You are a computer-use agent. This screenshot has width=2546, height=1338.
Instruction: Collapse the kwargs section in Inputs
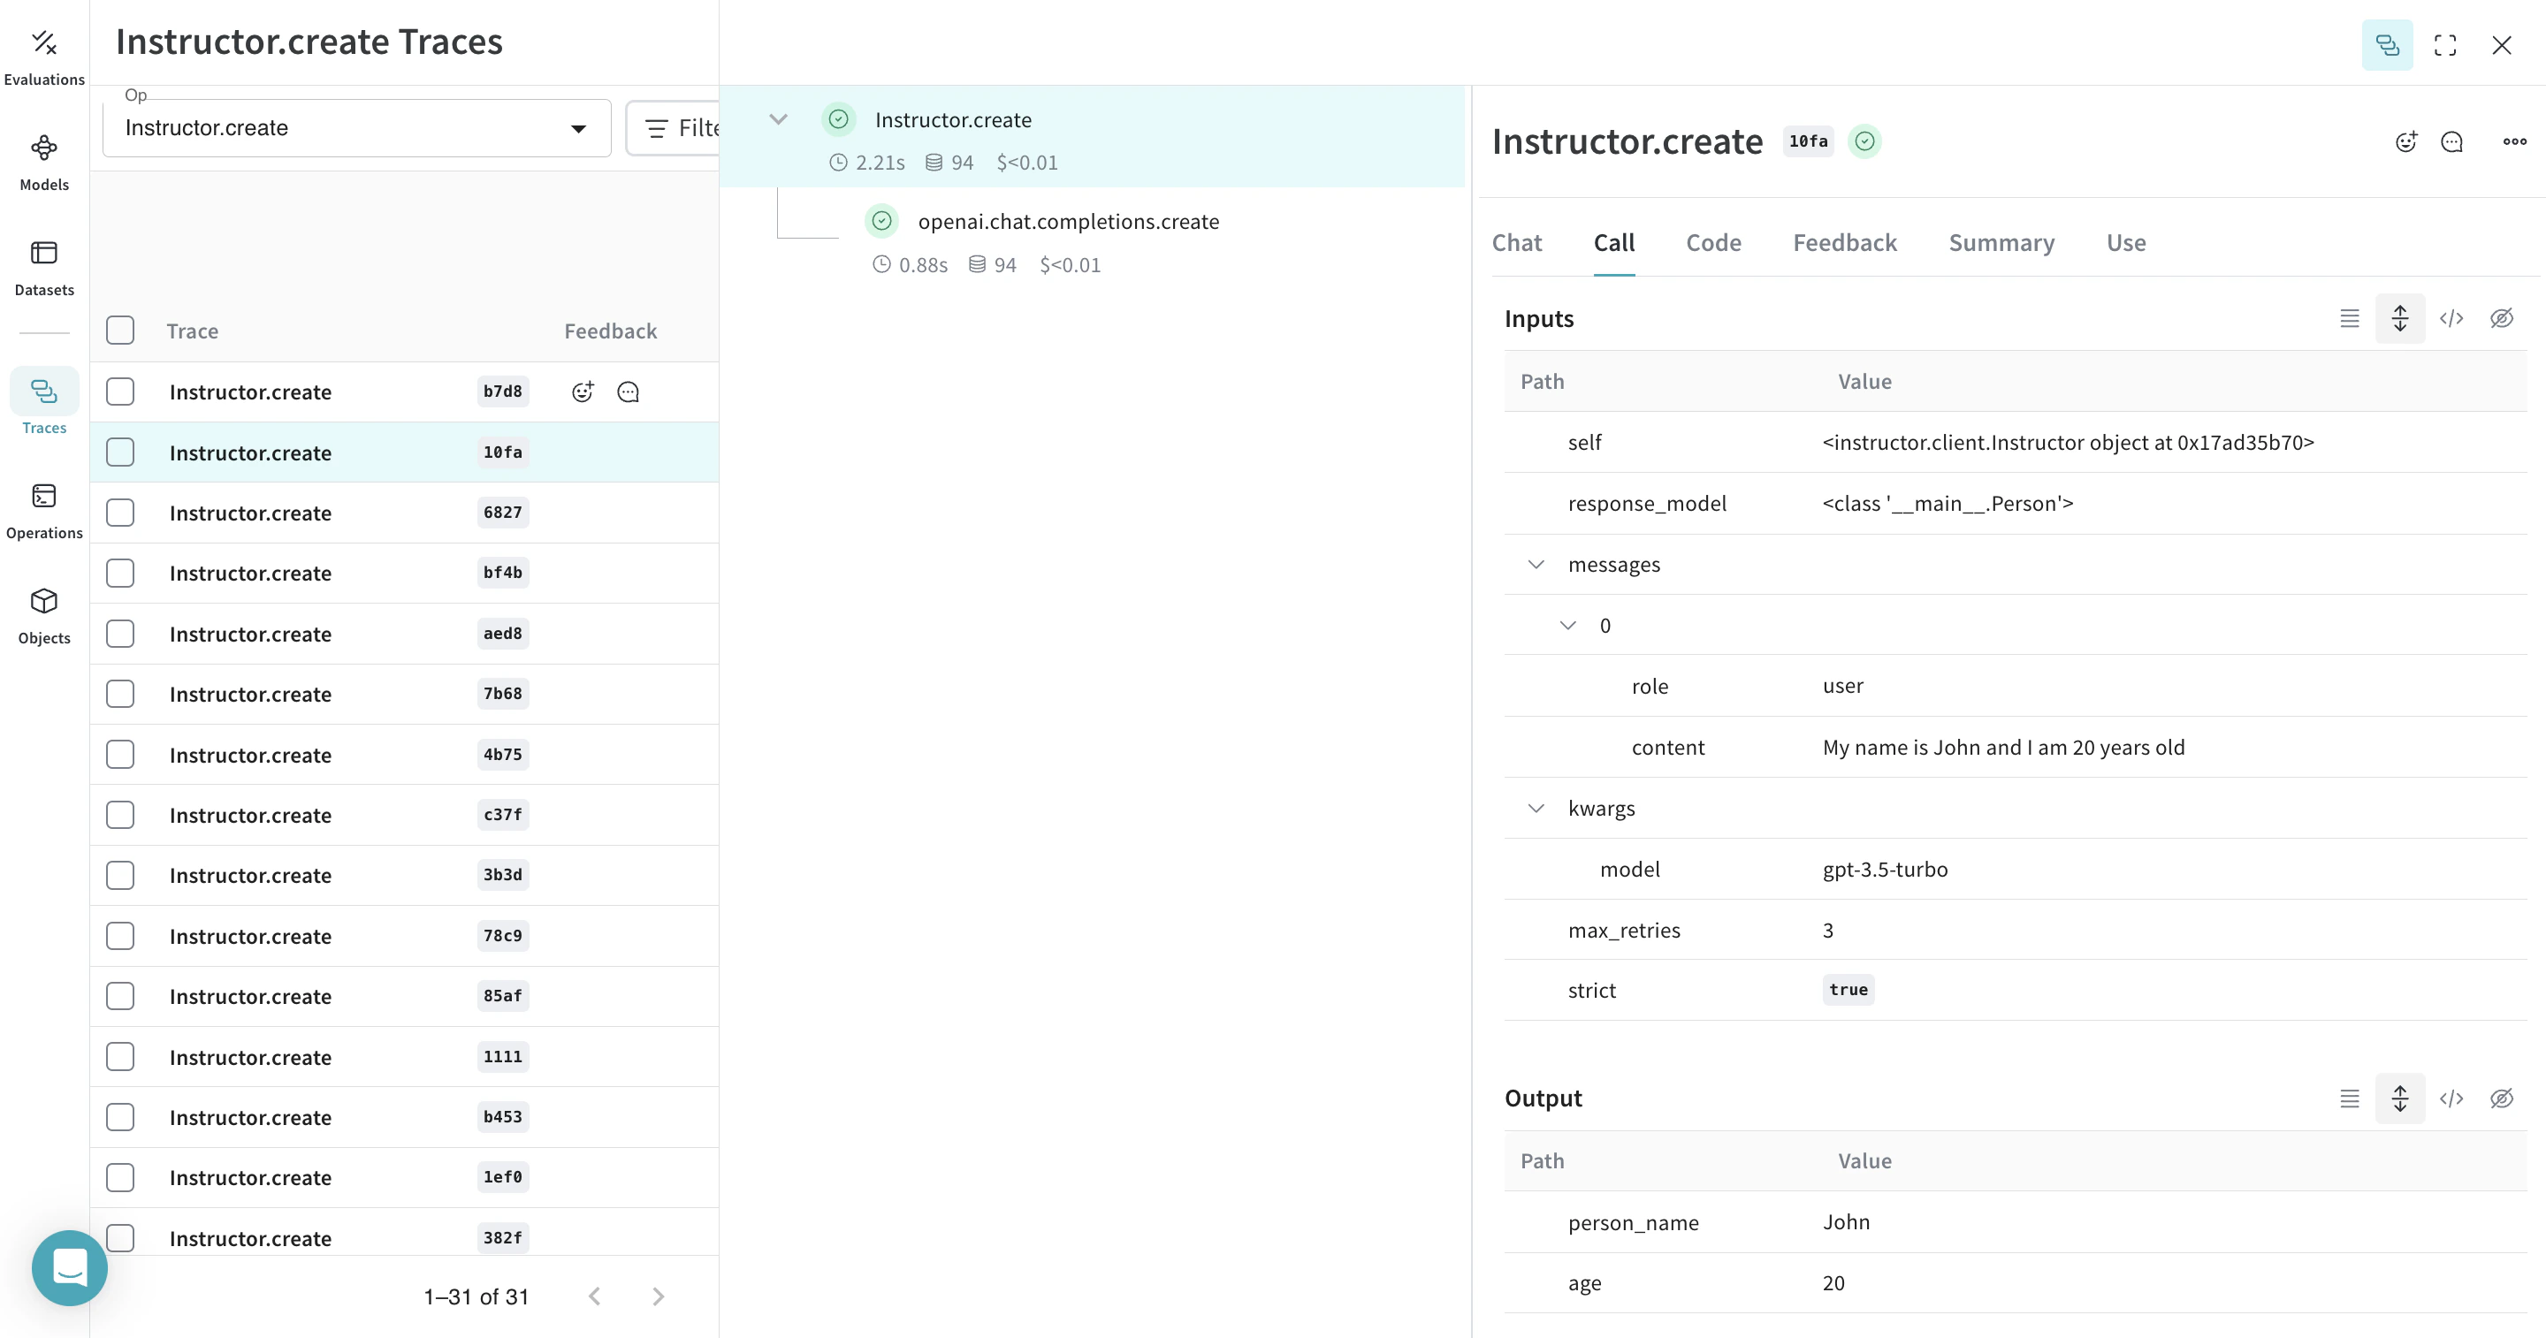pos(1536,808)
